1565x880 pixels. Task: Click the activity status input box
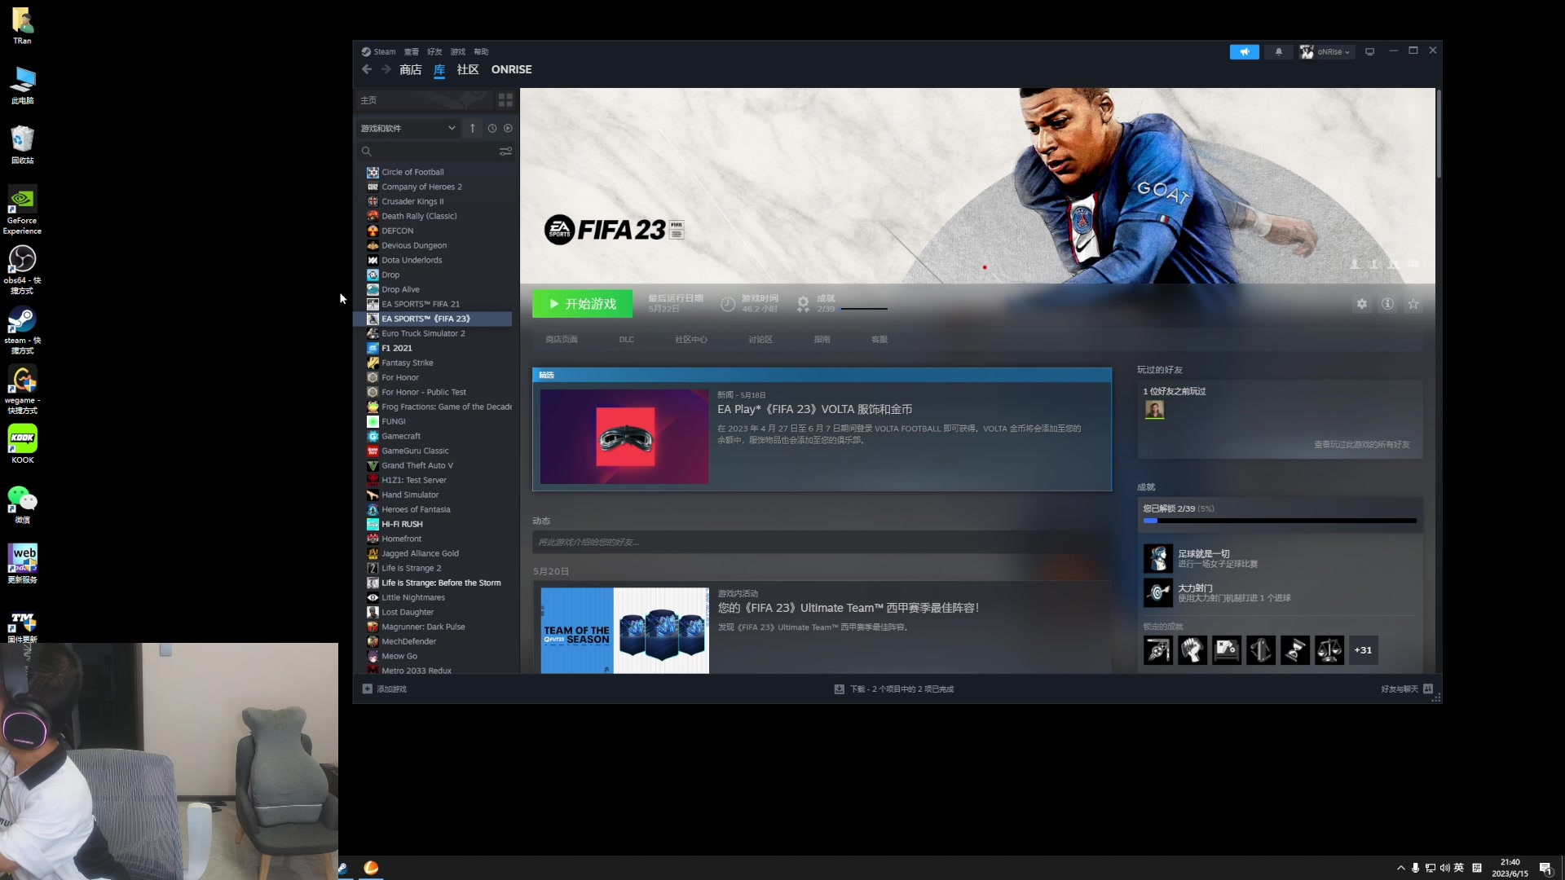coord(822,542)
